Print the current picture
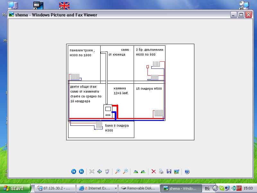The height and width of the screenshot is (193, 257). 161,172
